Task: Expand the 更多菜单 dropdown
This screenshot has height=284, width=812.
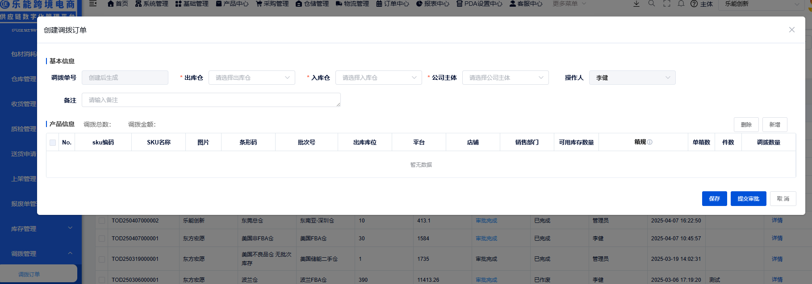Action: tap(569, 4)
